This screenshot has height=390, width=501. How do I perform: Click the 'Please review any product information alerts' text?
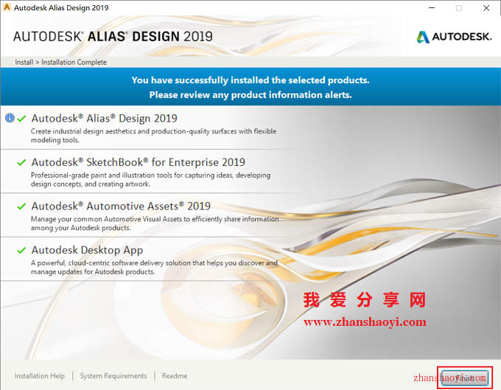251,95
